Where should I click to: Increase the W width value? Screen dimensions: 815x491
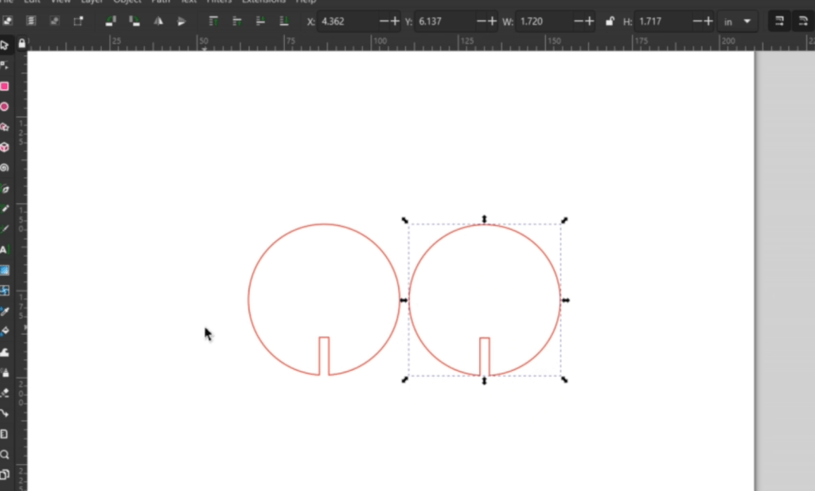point(590,21)
